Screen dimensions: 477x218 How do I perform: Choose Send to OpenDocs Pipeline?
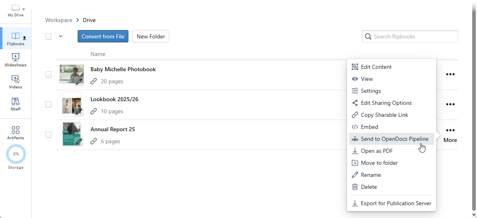(394, 139)
